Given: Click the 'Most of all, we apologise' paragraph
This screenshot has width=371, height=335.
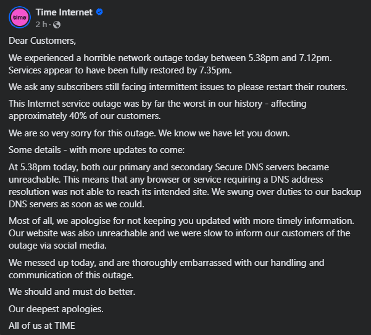Looking at the screenshot, I should [x=181, y=233].
